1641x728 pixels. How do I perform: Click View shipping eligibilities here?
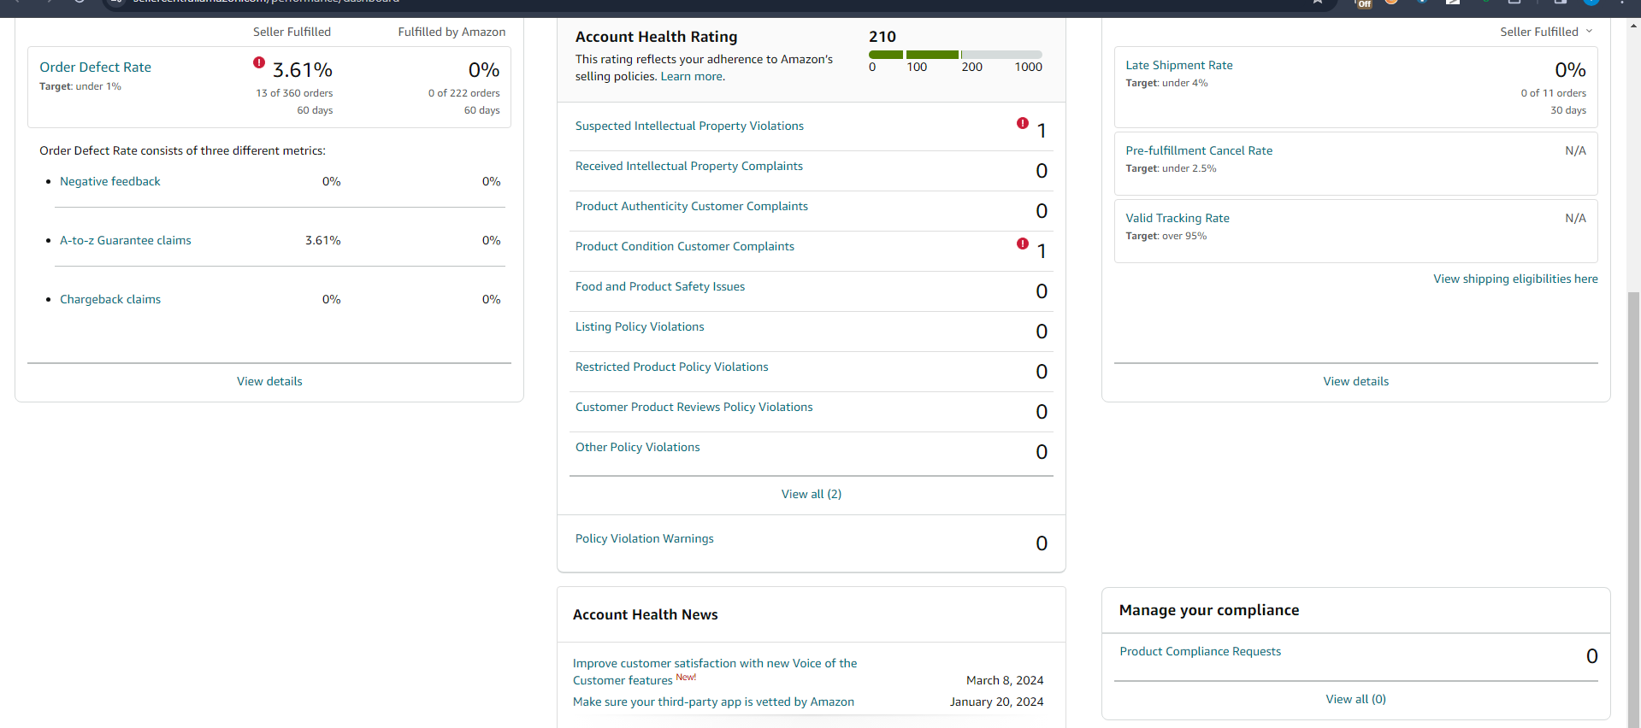[x=1516, y=279]
